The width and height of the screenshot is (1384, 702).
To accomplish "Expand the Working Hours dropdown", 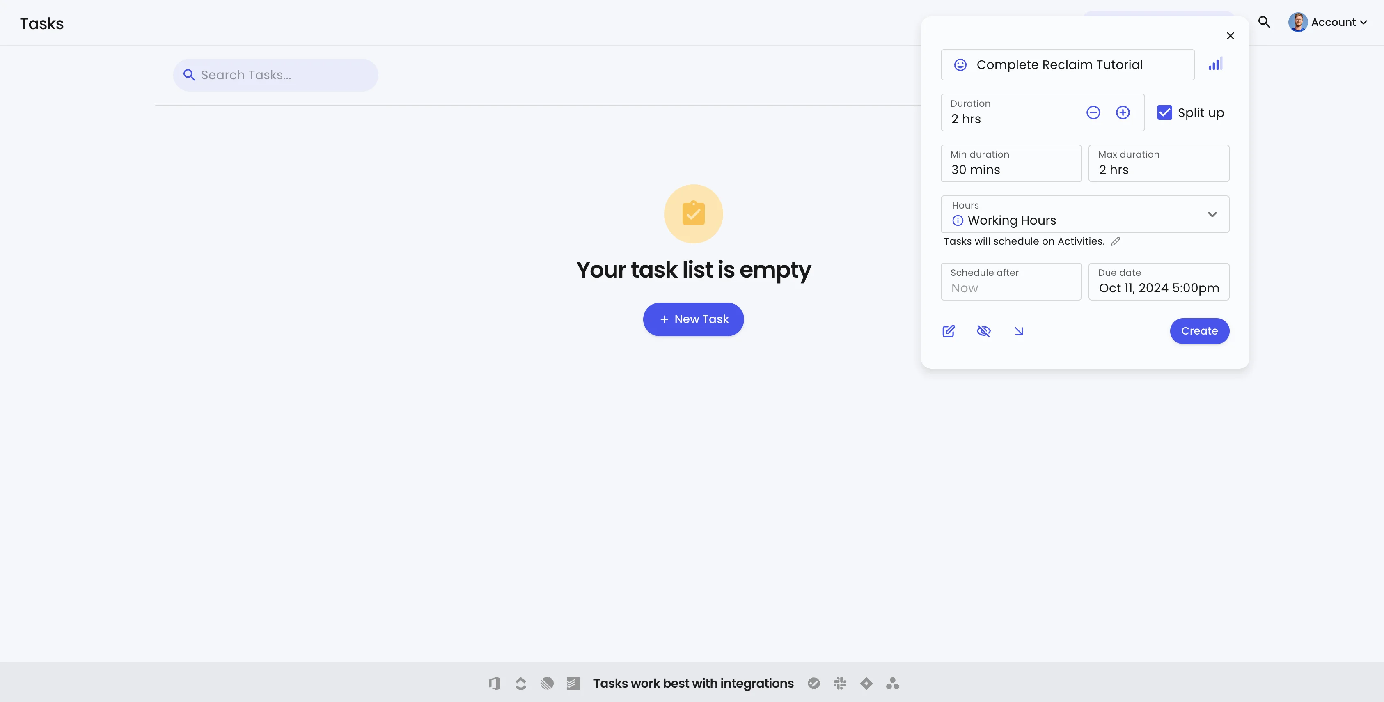I will [1212, 214].
